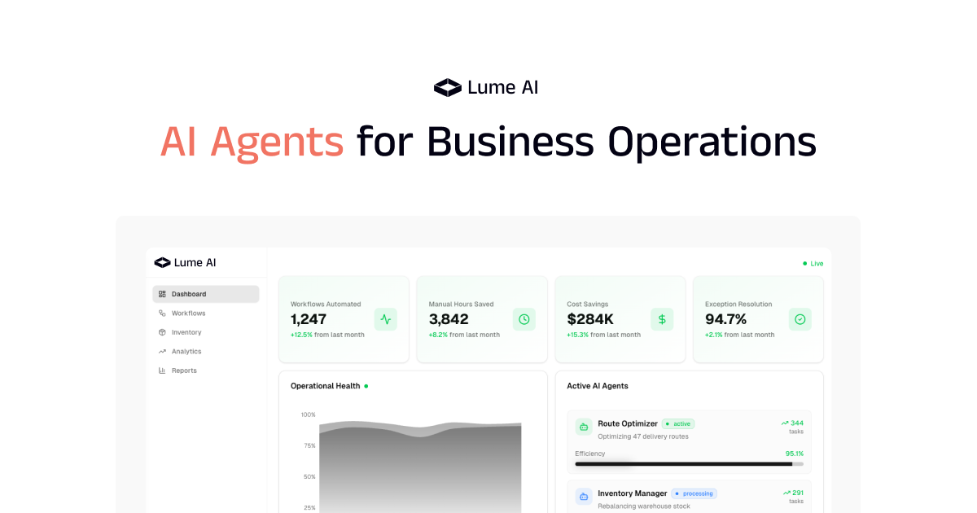The width and height of the screenshot is (977, 513).
Task: Select the Analytics trend-line icon
Action: coord(161,351)
